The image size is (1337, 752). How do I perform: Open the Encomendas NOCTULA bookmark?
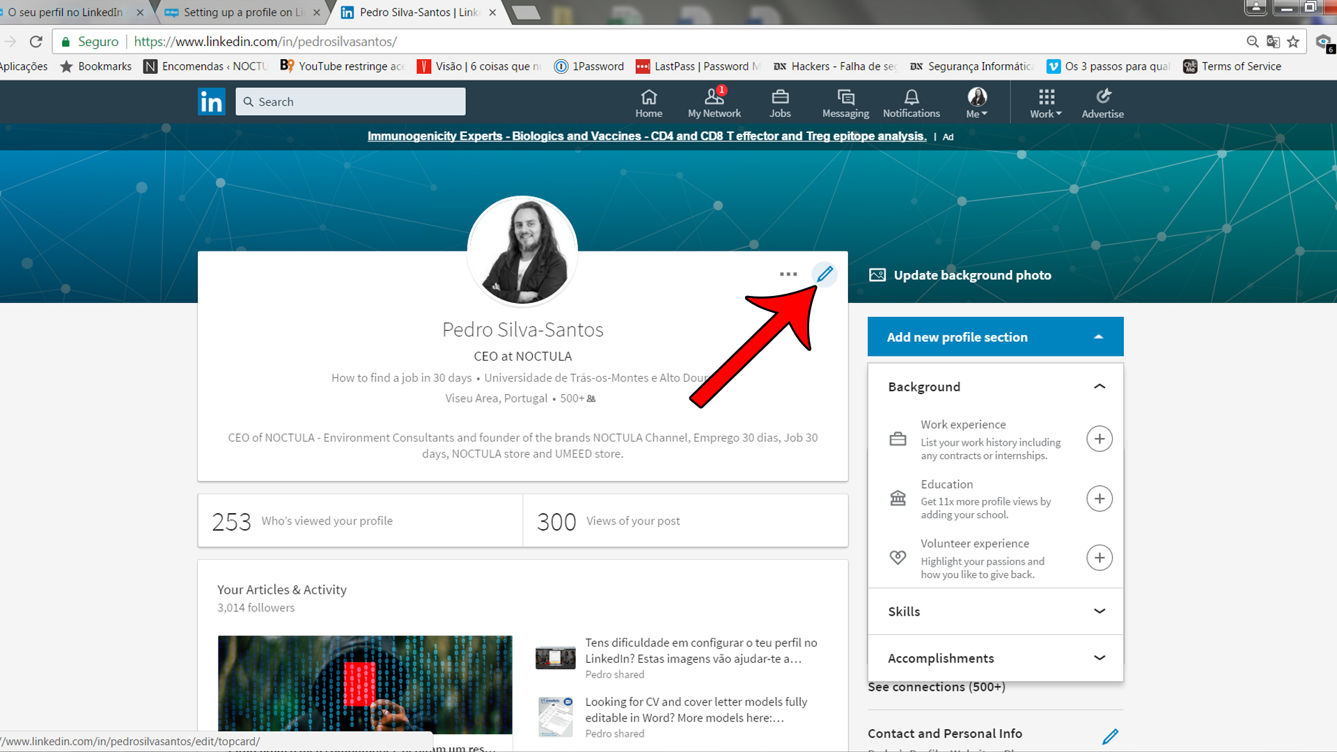tap(205, 66)
